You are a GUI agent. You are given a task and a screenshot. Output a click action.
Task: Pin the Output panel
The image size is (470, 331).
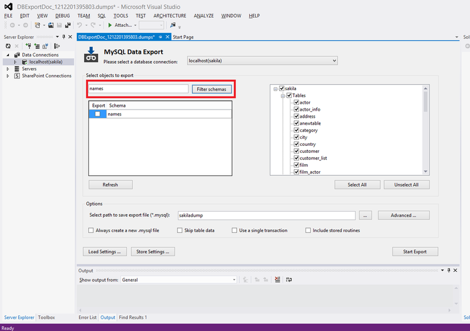449,270
